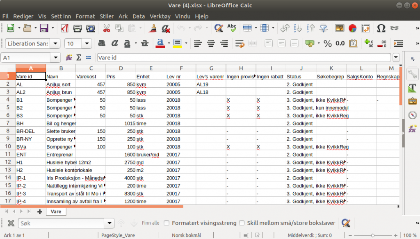The width and height of the screenshot is (420, 239).
Task: Save the document with the floppy icon
Action: [44, 28]
